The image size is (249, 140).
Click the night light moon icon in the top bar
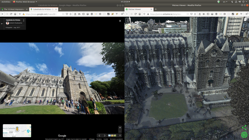coord(232,2)
